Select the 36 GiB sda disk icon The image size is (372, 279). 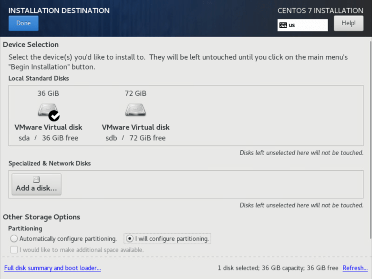pos(47,111)
